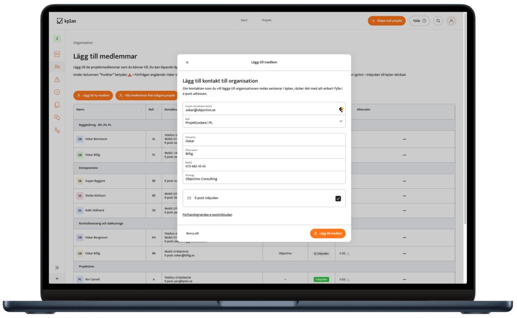Expand the sidebar with double chevron
Viewport: 517px width, 318px height.
[x=57, y=268]
